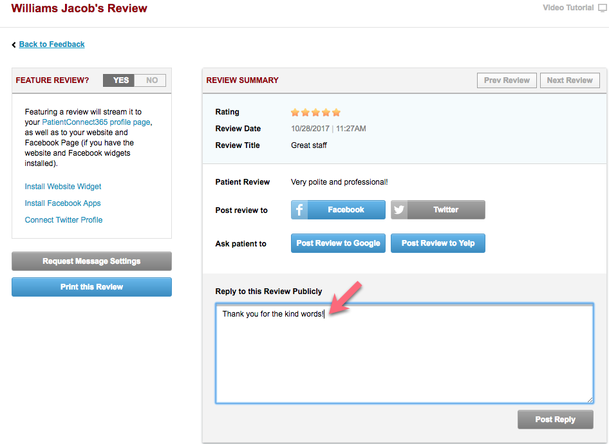The image size is (609, 444).
Task: Click the Video Tutorial monitor icon
Action: pos(602,8)
